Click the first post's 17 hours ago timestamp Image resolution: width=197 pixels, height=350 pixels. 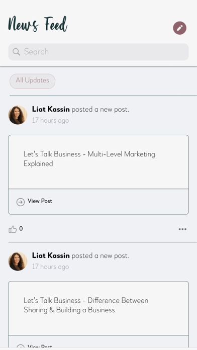point(50,121)
